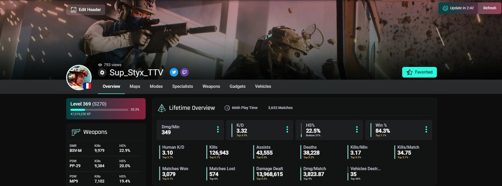Click the Damage Dealt stat 13,968,615
The width and height of the screenshot is (502, 186).
(x=269, y=174)
